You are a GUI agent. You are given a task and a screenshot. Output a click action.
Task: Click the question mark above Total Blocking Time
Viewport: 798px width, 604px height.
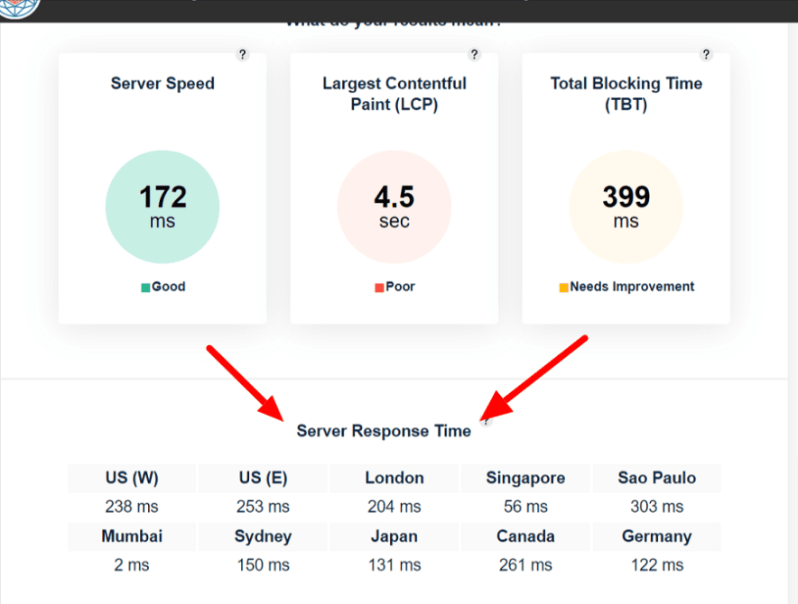point(706,55)
